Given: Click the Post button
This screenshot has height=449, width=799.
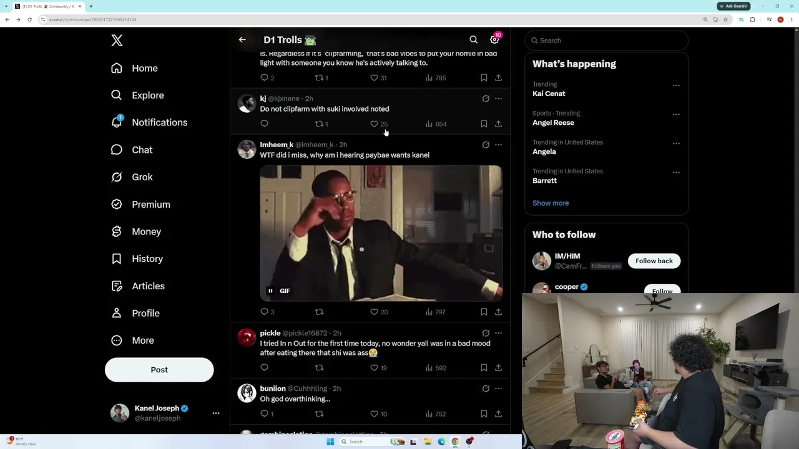Looking at the screenshot, I should point(159,370).
